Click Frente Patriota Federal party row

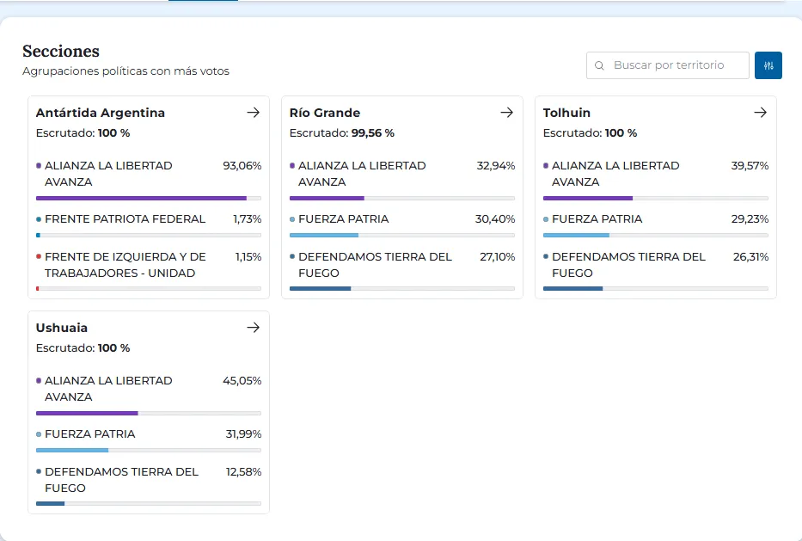[125, 219]
